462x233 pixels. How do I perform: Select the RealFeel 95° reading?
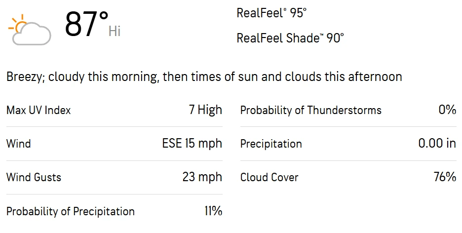click(271, 13)
